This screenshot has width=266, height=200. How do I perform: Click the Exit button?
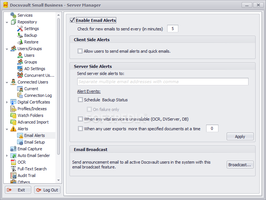coord(18,190)
